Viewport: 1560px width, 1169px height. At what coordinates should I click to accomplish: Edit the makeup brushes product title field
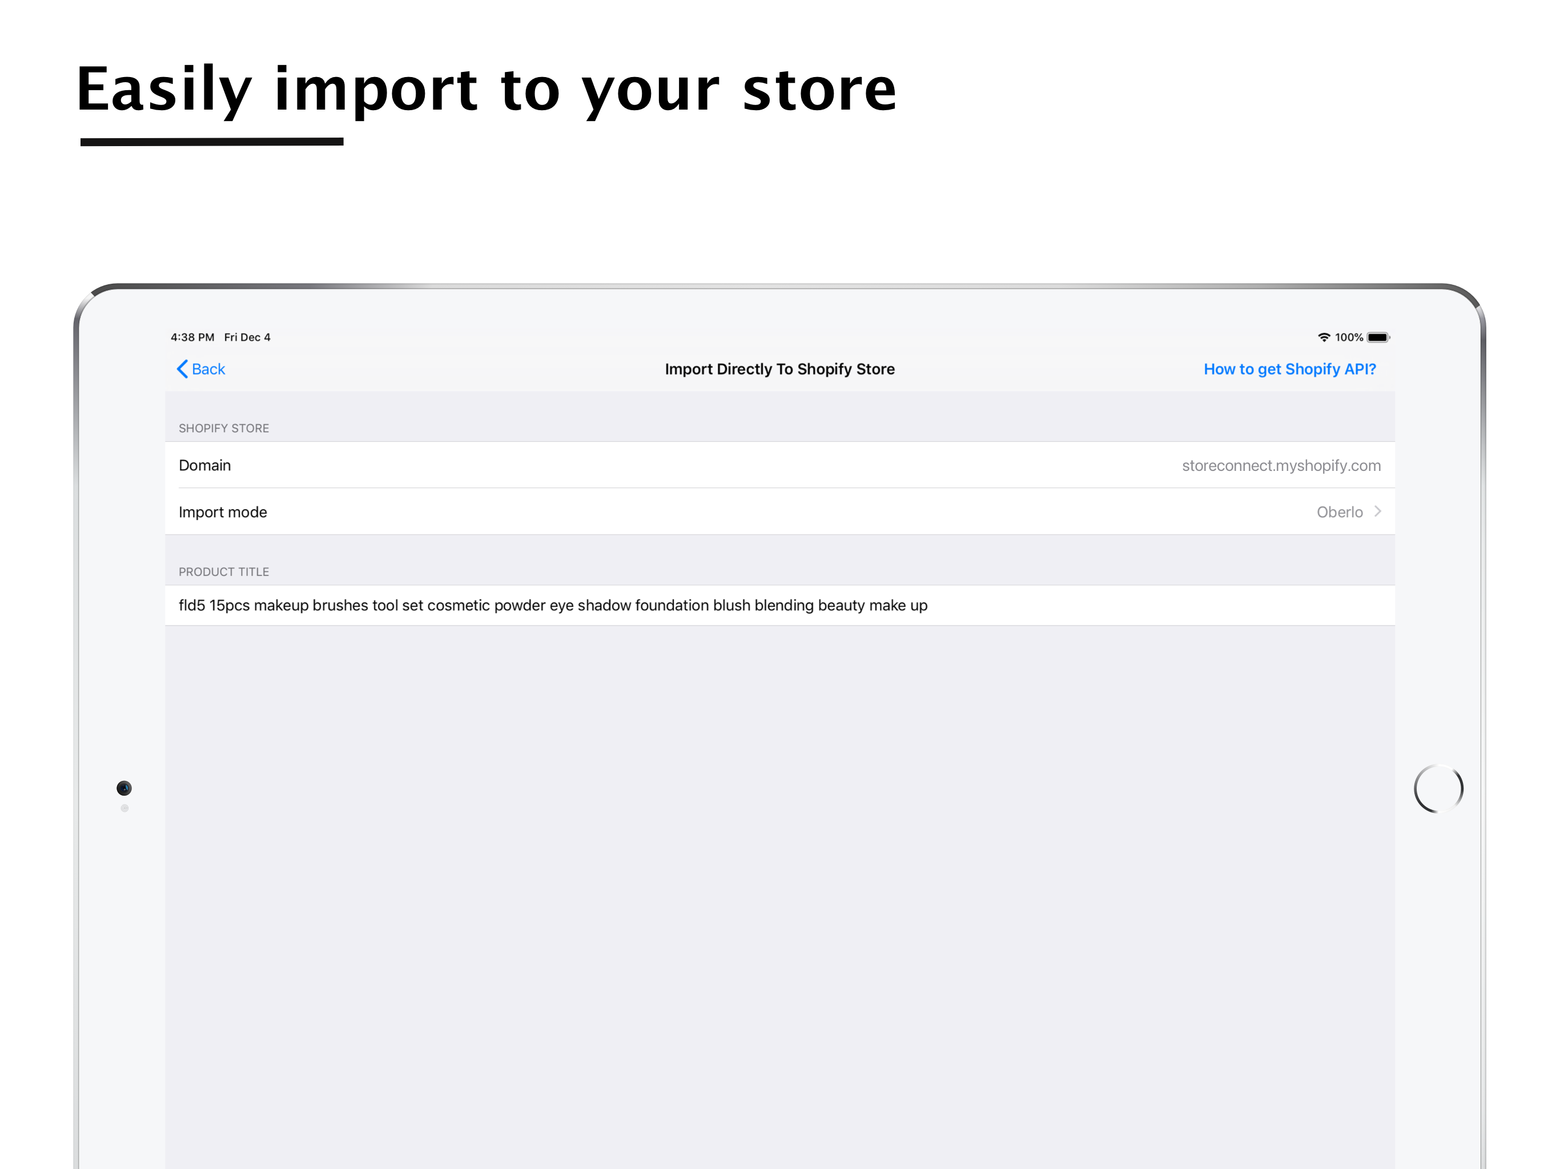(x=553, y=605)
